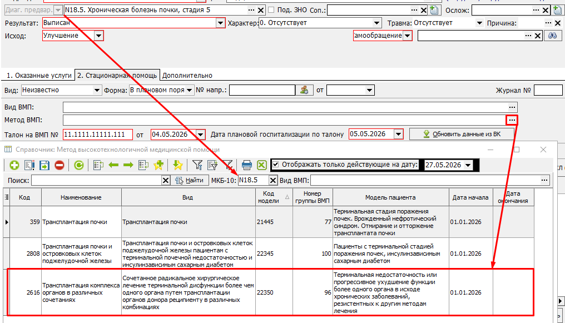Clear the N18.5 diagnosis with X button
The image size is (565, 323).
pos(261,10)
